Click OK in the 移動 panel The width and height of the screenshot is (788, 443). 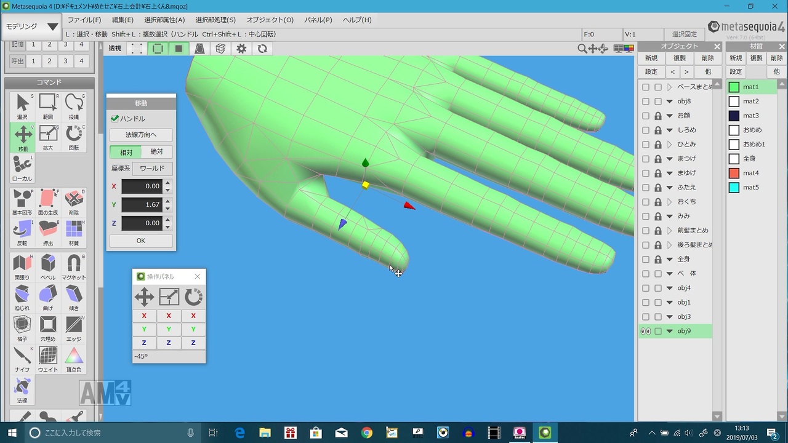pos(141,241)
